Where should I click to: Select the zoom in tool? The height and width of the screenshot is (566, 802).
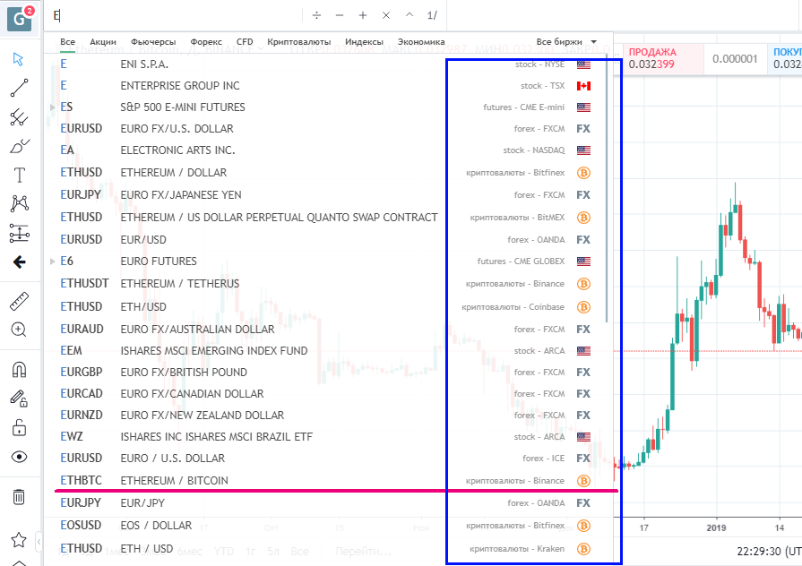point(19,330)
